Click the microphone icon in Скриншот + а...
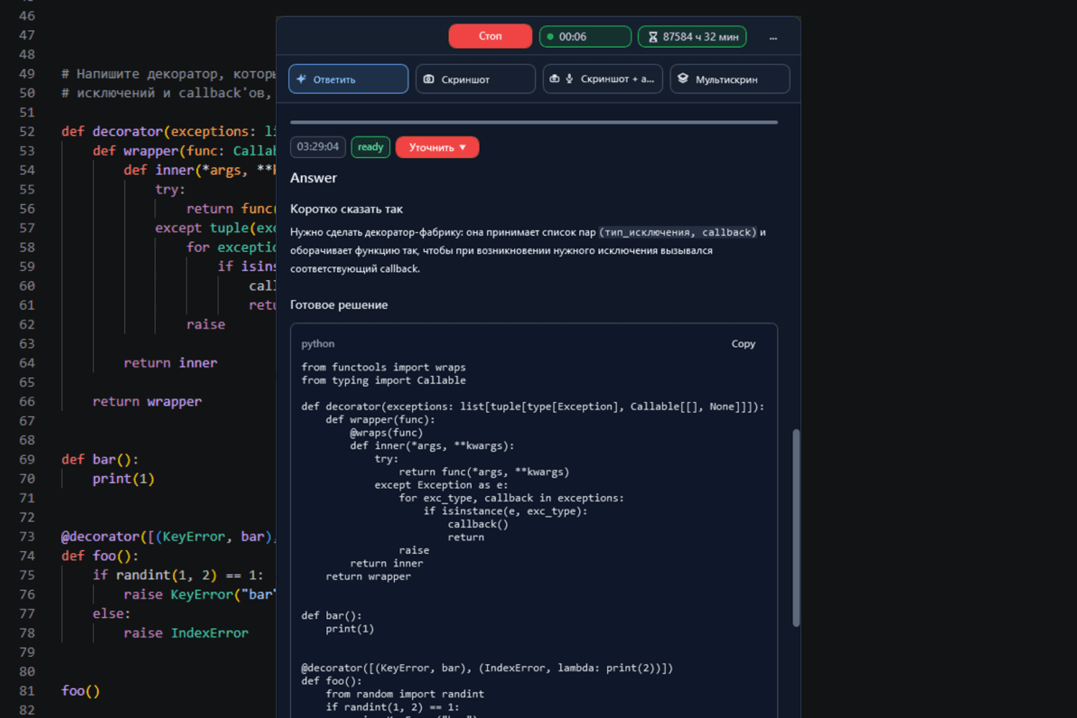Image resolution: width=1077 pixels, height=718 pixels. tap(569, 79)
